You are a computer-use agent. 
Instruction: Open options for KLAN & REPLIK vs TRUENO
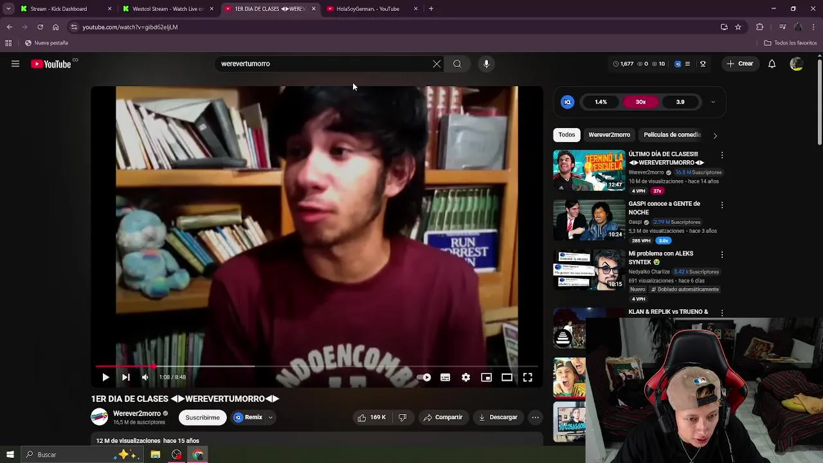point(722,313)
